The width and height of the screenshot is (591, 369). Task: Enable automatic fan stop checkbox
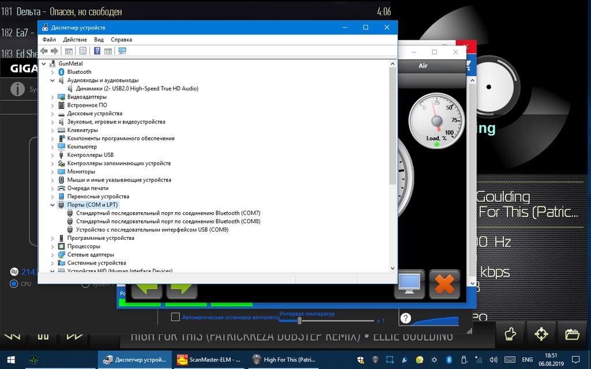coord(175,317)
